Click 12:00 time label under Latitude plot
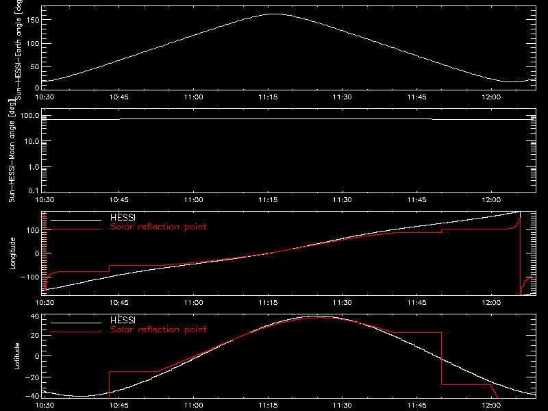This screenshot has width=548, height=411. coord(491,406)
